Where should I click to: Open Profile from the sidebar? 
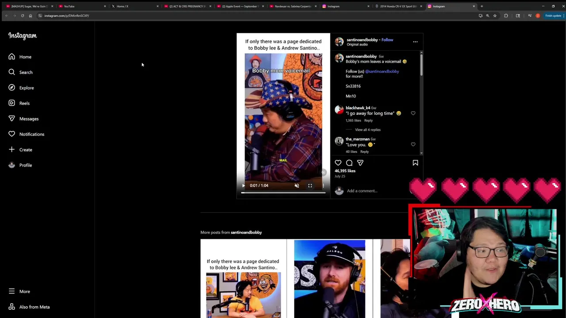(20, 165)
